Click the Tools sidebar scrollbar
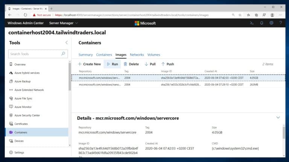The width and height of the screenshot is (289, 162). [x=70, y=77]
